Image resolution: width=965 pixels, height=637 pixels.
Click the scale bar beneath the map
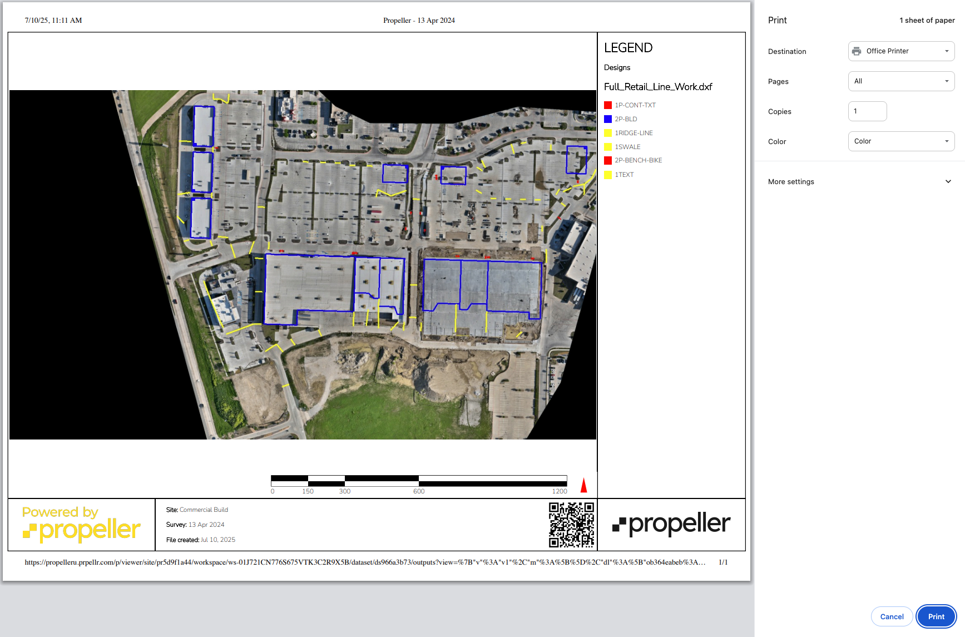(x=419, y=478)
